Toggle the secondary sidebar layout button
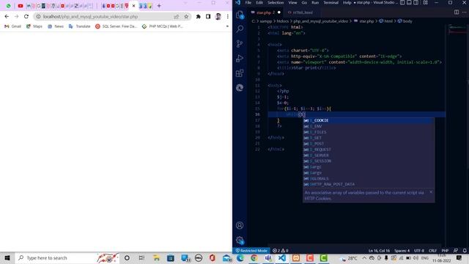This screenshot has width=469, height=264. (416, 3)
